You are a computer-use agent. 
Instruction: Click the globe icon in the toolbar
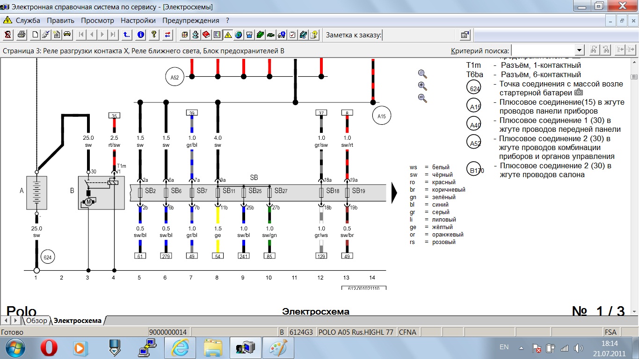239,35
